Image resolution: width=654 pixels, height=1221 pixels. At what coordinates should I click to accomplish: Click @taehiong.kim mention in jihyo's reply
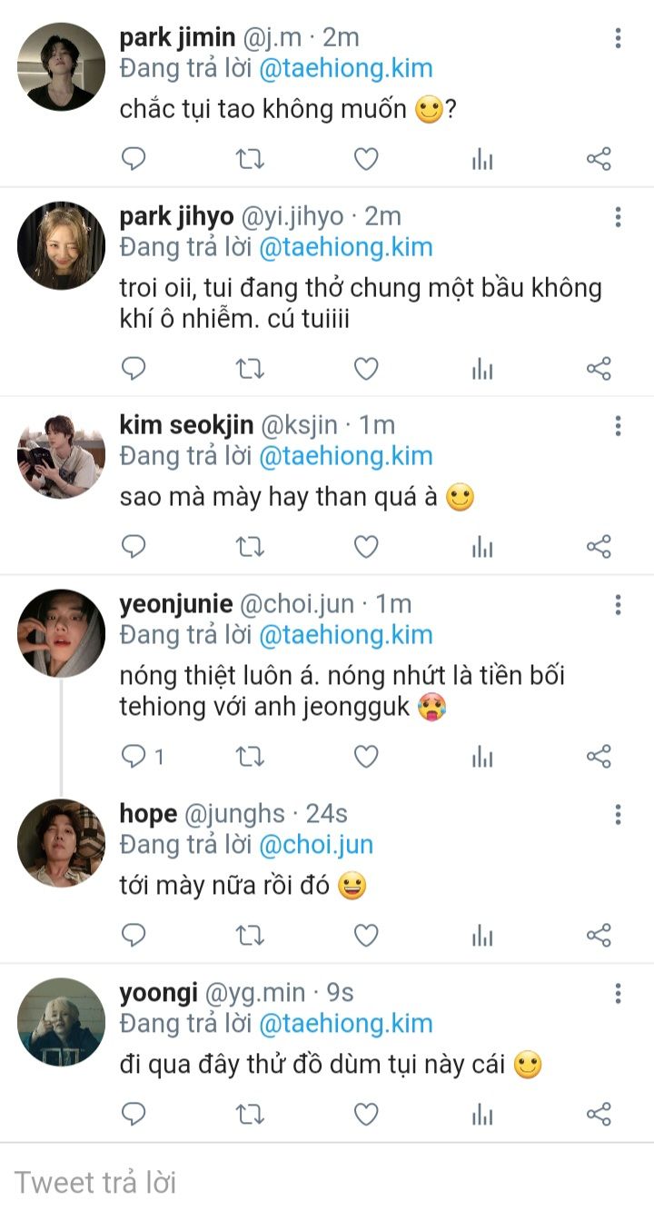tap(345, 247)
